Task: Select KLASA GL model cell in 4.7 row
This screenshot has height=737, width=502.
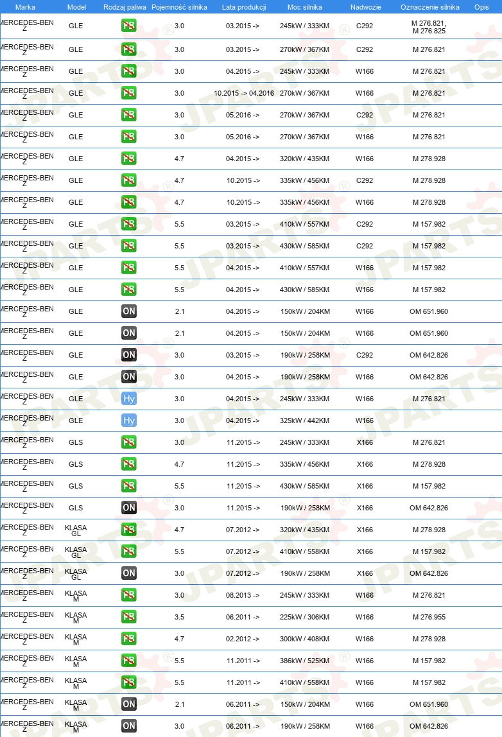Action: coord(76,530)
